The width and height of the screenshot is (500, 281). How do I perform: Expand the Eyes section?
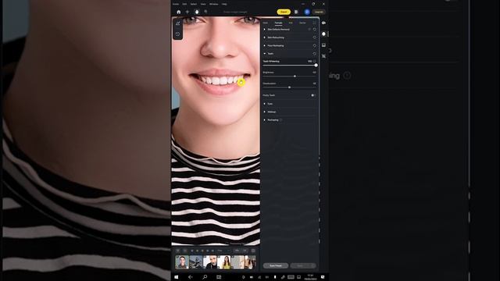[265, 104]
